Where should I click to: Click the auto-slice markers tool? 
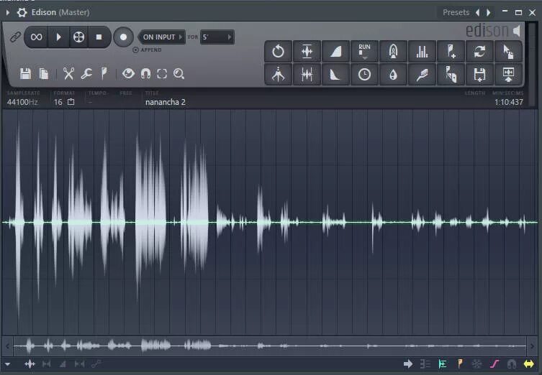[451, 74]
